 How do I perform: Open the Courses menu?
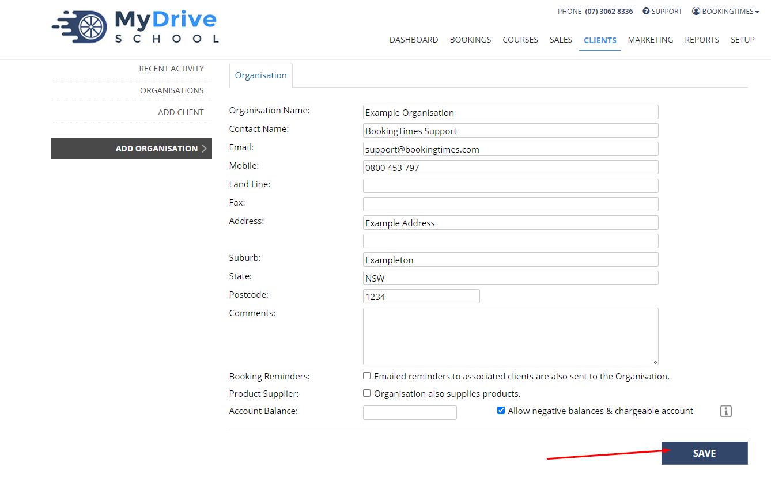tap(520, 40)
